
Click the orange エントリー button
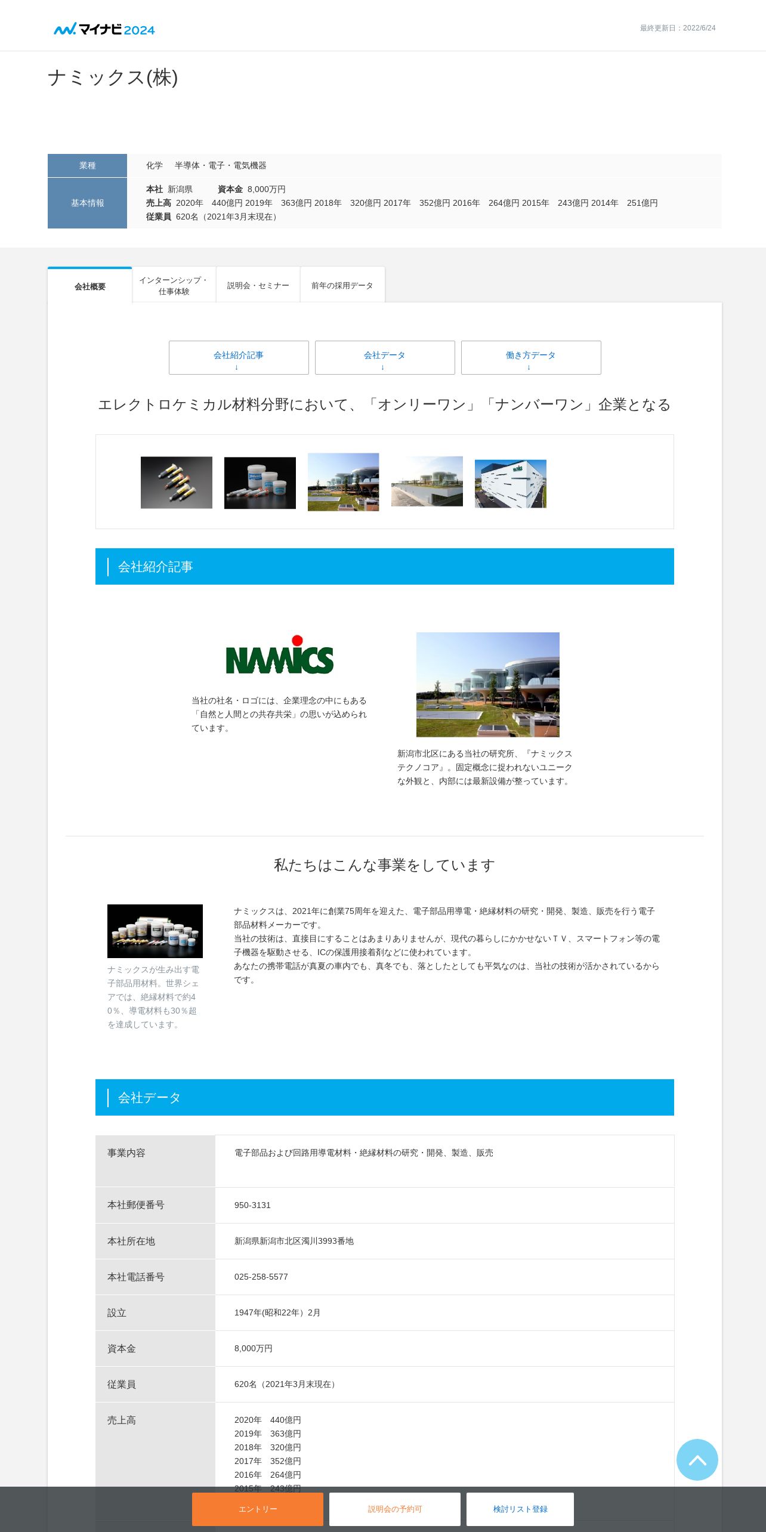pyautogui.click(x=258, y=1509)
